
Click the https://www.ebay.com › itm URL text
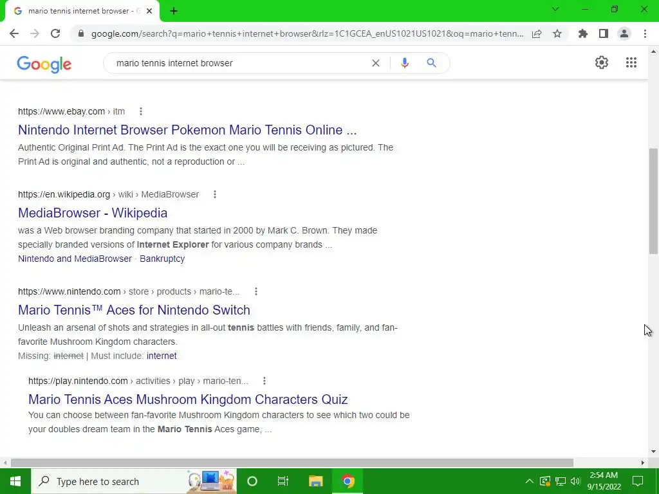tap(71, 111)
